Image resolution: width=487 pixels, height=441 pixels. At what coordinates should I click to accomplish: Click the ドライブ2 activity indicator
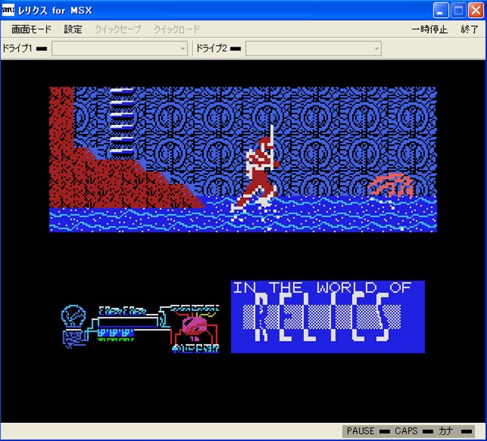coord(236,49)
